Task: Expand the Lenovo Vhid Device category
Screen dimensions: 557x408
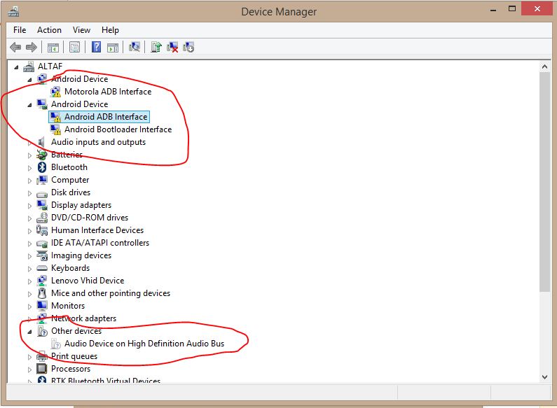Action: [30, 281]
